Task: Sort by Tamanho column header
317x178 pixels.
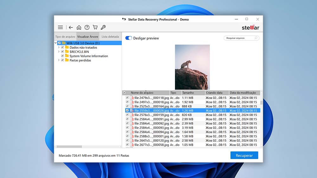Action: [193, 93]
